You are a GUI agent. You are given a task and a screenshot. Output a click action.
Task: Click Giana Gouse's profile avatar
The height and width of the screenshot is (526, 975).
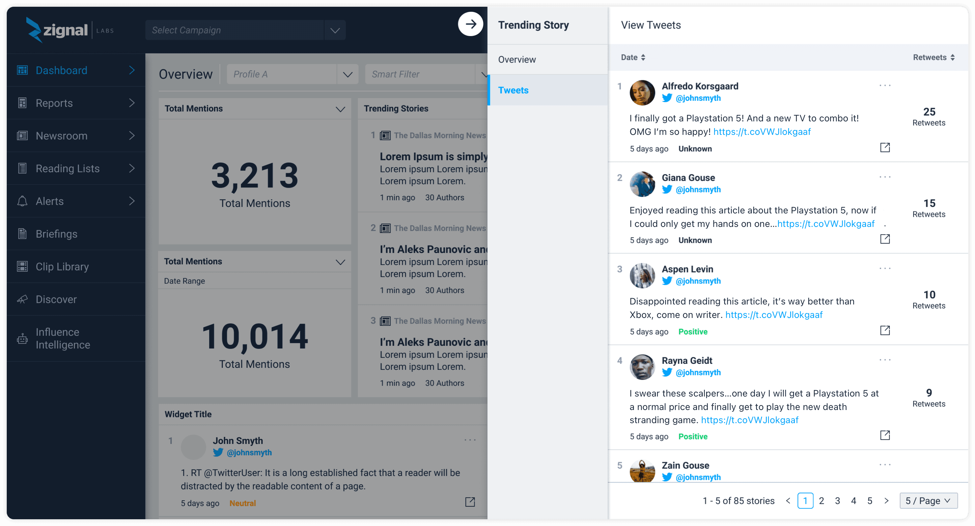tap(642, 184)
